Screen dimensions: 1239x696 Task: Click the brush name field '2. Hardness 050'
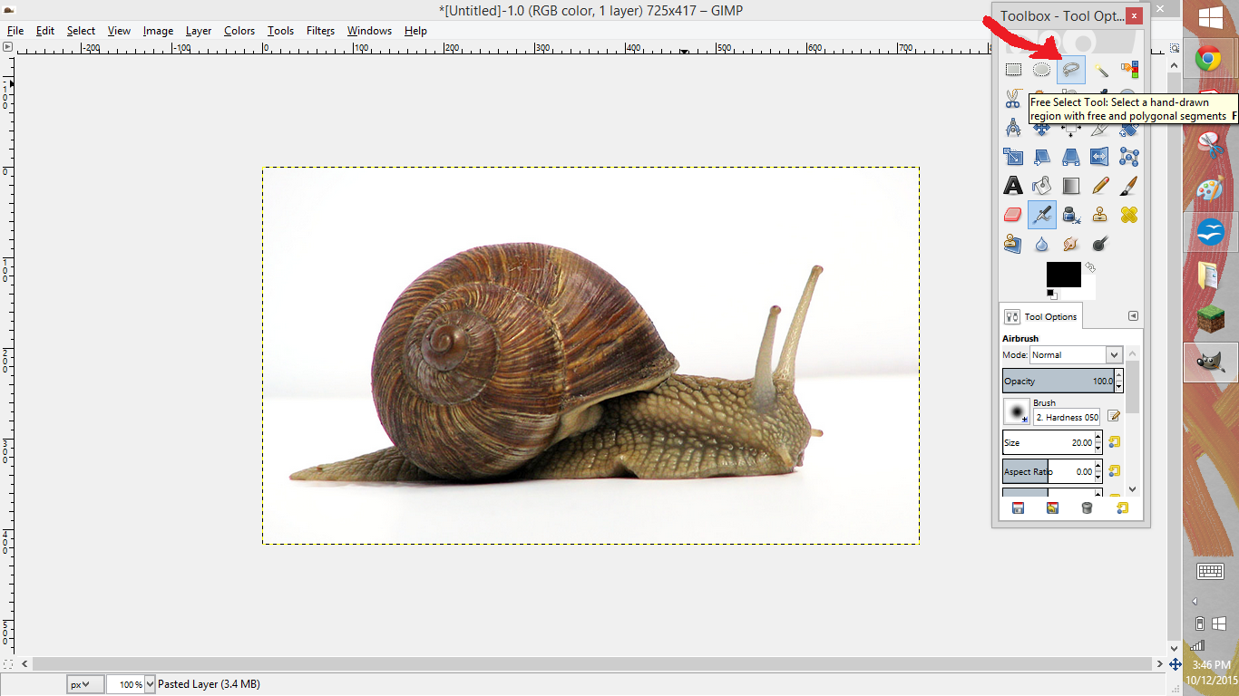click(x=1067, y=418)
